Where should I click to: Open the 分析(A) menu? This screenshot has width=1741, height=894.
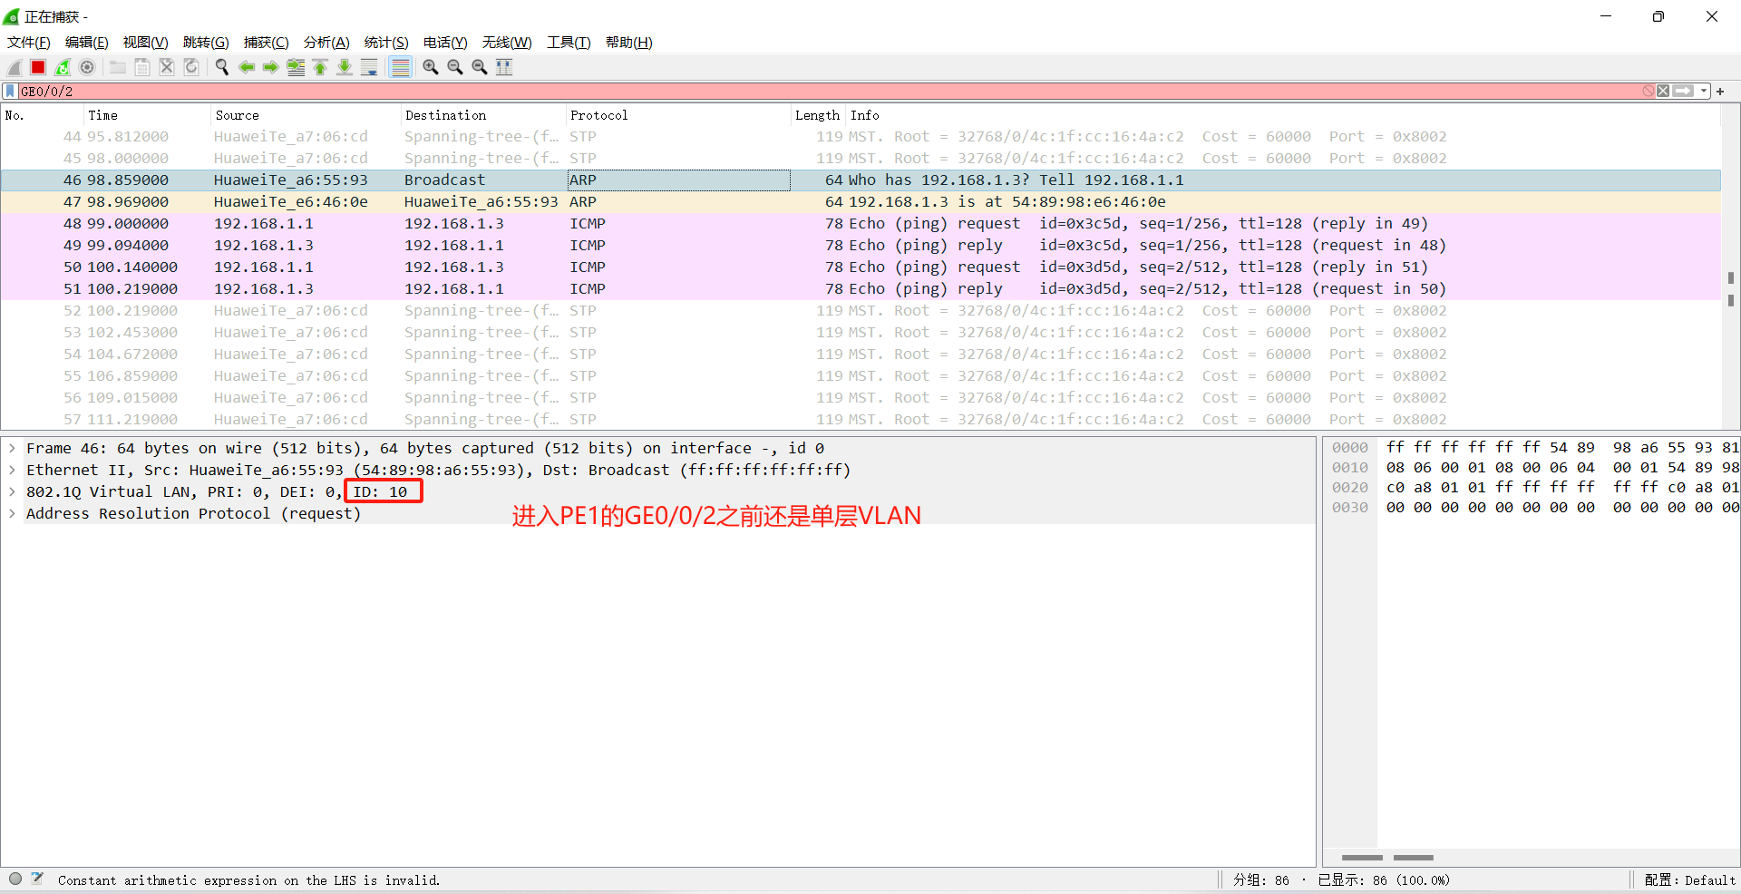point(326,43)
